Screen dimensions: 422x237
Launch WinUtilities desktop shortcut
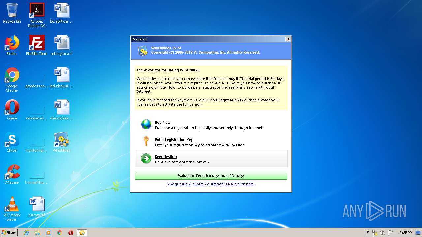[61, 142]
